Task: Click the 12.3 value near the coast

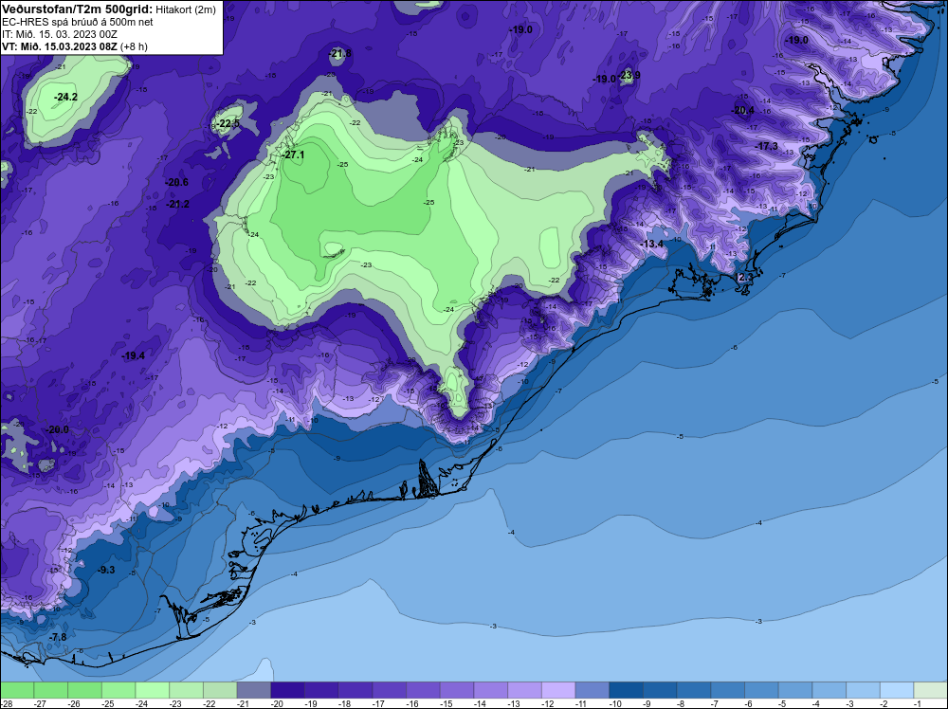Action: [x=743, y=277]
